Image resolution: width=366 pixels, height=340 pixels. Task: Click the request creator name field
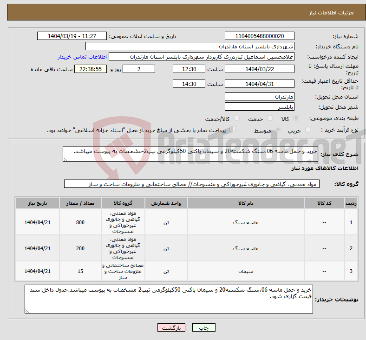(202, 57)
